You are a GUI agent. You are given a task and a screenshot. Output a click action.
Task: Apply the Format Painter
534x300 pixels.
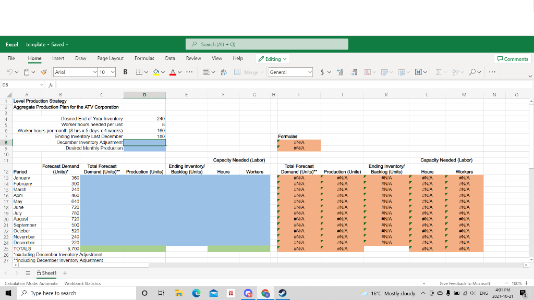click(44, 72)
